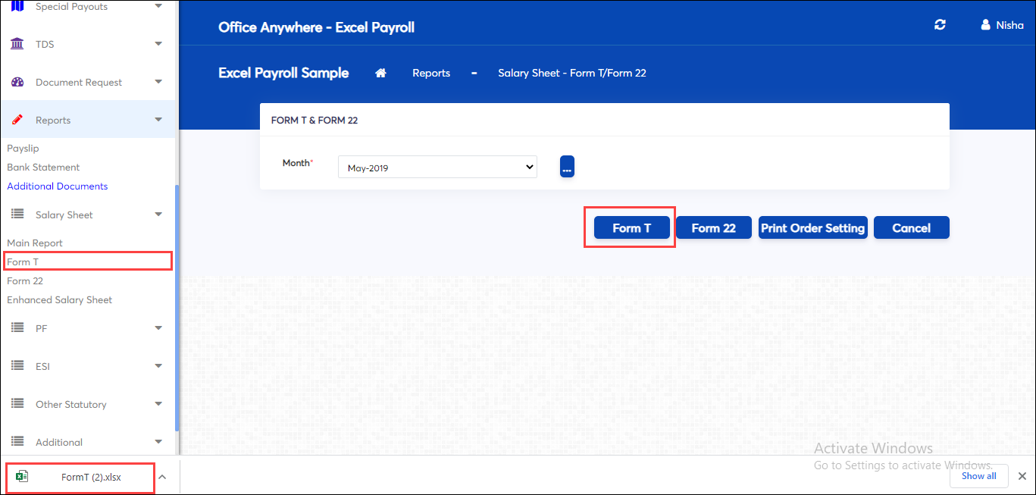
Task: Click the Document Request dashboard icon
Action: click(17, 82)
